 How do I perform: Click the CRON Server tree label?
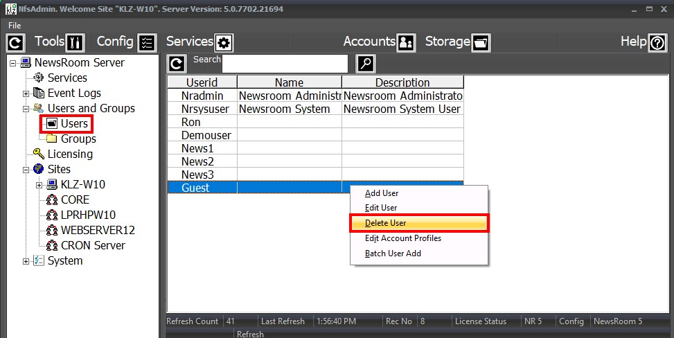click(93, 246)
